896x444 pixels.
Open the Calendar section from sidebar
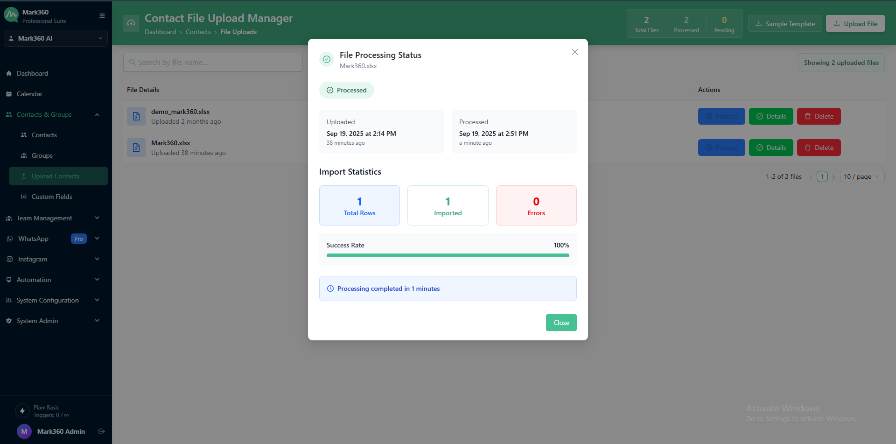click(x=29, y=94)
